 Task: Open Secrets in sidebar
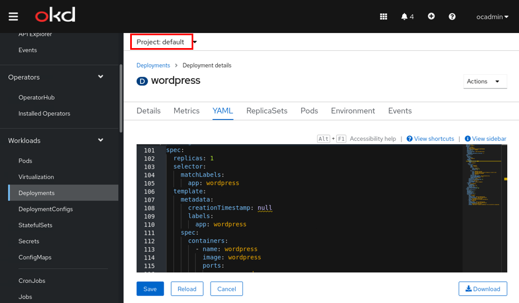[29, 241]
